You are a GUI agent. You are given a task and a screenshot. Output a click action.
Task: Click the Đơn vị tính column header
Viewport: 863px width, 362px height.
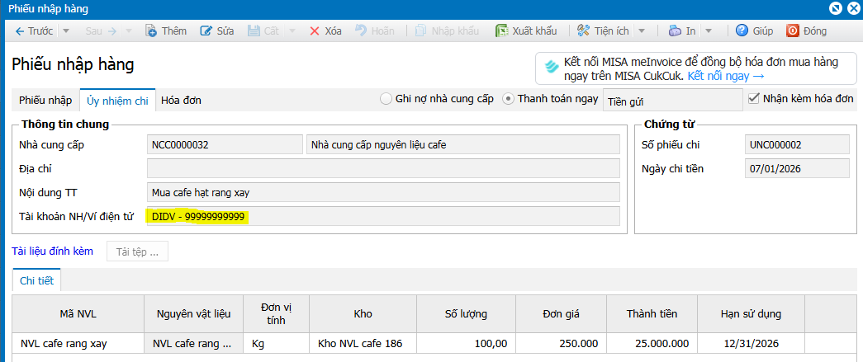coord(277,314)
